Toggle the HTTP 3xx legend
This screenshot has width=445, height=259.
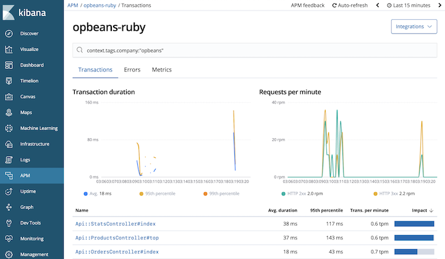[x=394, y=194]
